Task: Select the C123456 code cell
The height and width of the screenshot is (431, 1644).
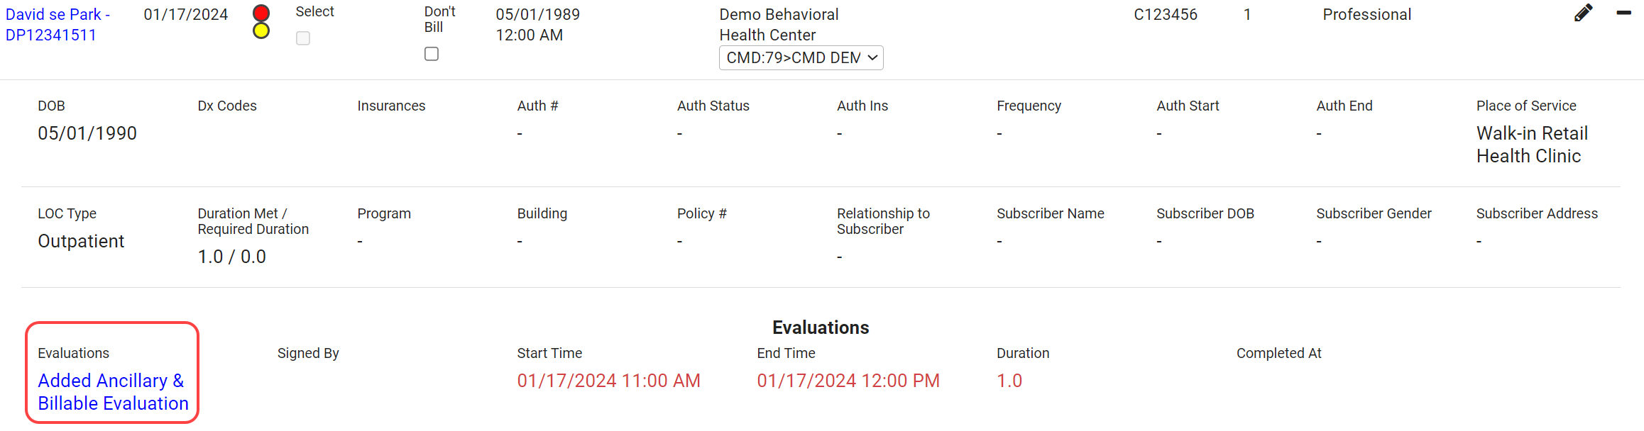Action: [x=1165, y=15]
